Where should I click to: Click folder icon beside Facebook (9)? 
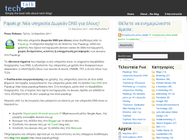153,98
